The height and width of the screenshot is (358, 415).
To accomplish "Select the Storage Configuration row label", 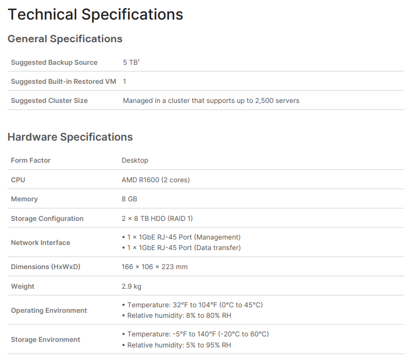I will pyautogui.click(x=47, y=218).
